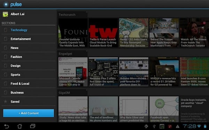Open the Design section
The width and height of the screenshot is (209, 130).
[x=29, y=66]
